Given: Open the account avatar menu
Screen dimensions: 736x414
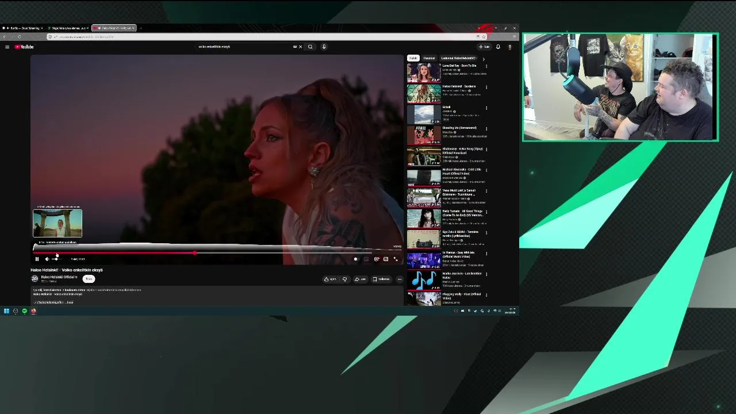Looking at the screenshot, I should pos(509,47).
